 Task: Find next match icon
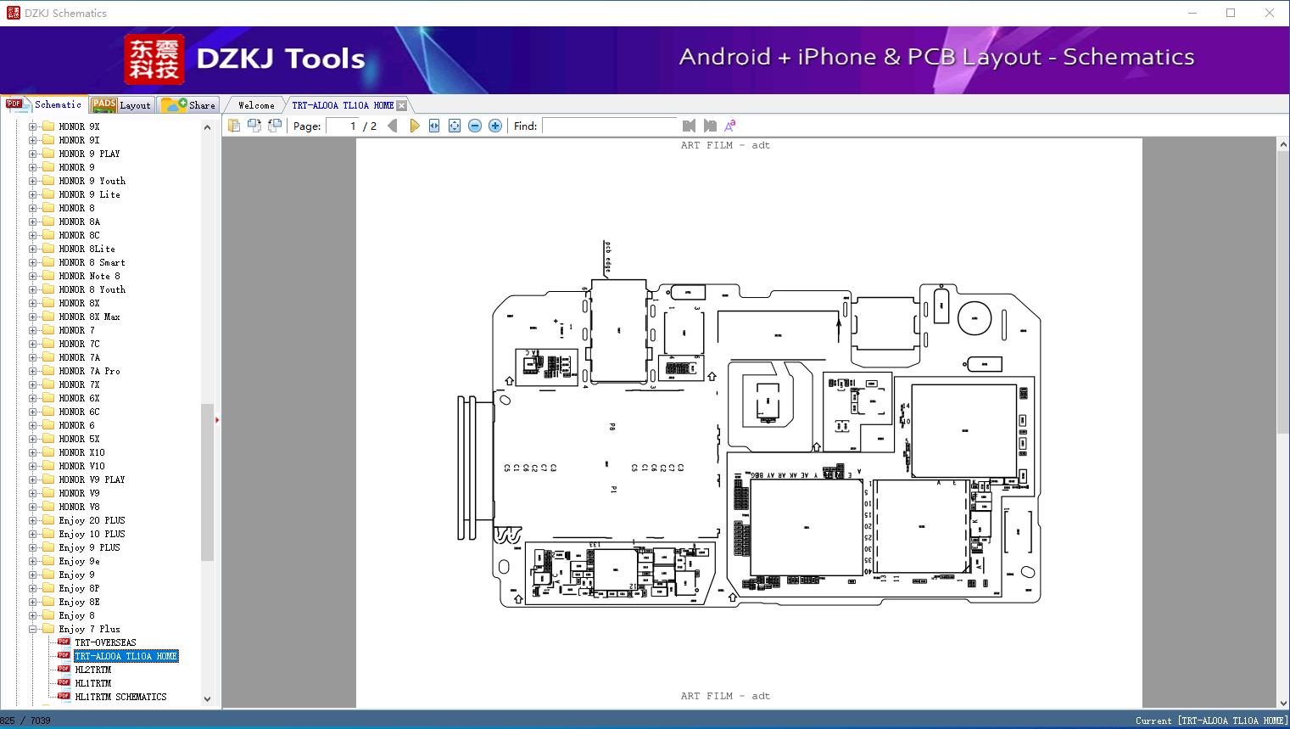710,126
